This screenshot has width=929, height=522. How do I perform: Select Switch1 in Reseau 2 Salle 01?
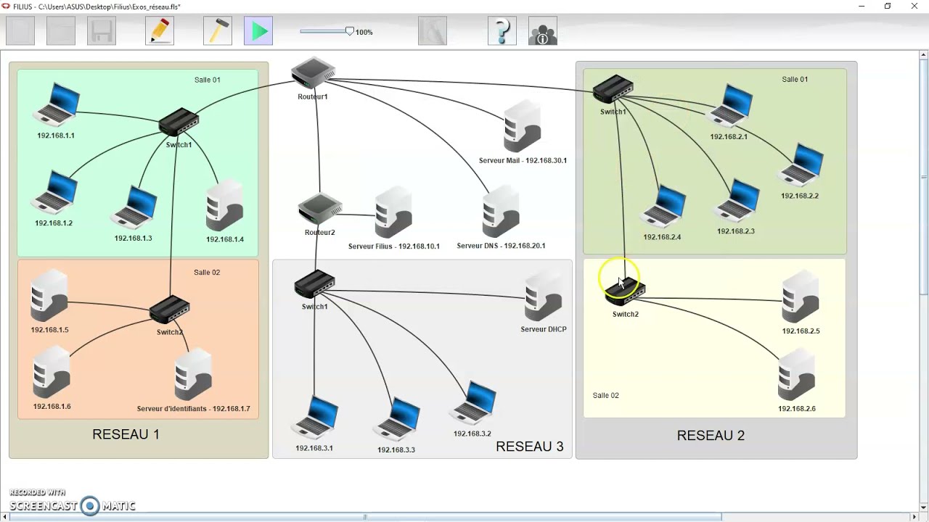coord(613,90)
